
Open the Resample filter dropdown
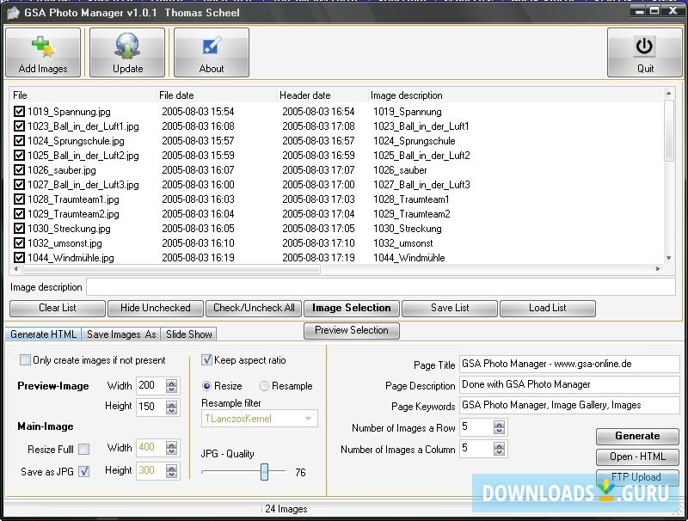click(x=307, y=419)
